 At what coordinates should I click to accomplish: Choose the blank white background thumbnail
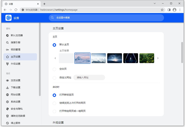point(66,58)
